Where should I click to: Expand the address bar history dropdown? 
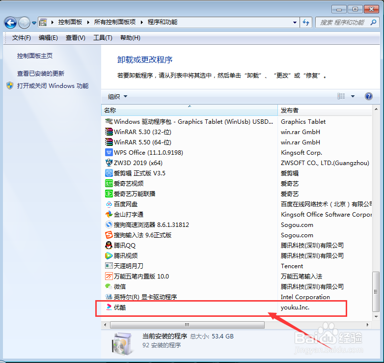[295, 23]
